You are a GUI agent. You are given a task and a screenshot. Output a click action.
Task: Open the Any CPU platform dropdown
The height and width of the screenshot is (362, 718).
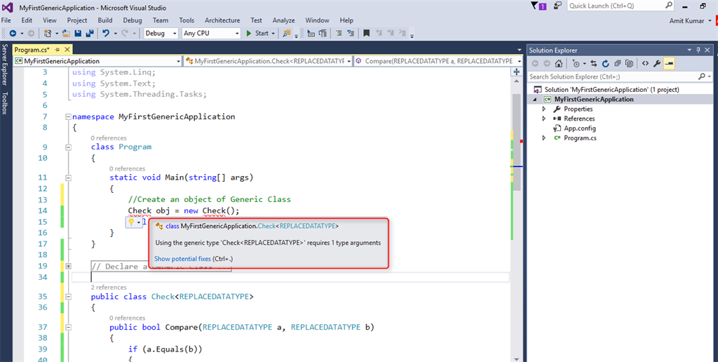coord(210,33)
